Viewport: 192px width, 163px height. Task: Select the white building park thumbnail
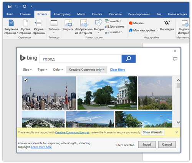tap(107, 93)
